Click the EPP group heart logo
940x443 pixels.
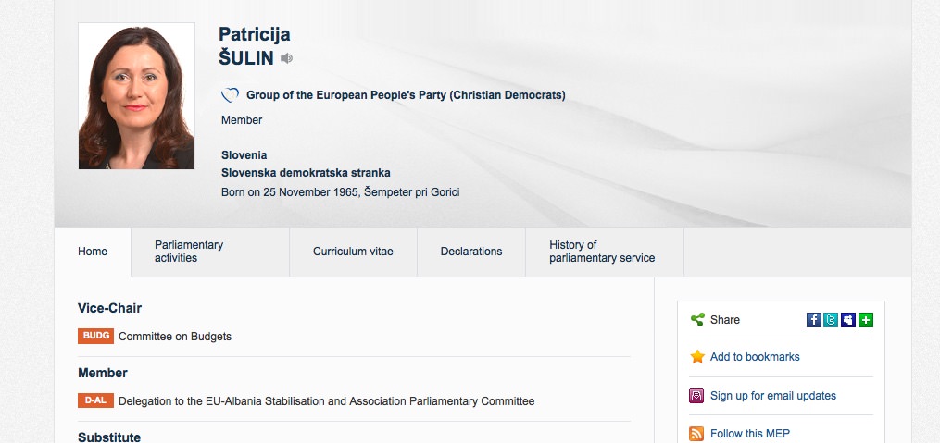pyautogui.click(x=231, y=95)
